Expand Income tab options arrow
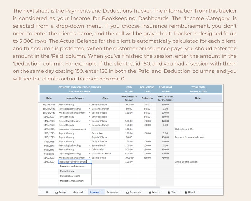The width and height of the screenshot is (251, 201). click(102, 192)
